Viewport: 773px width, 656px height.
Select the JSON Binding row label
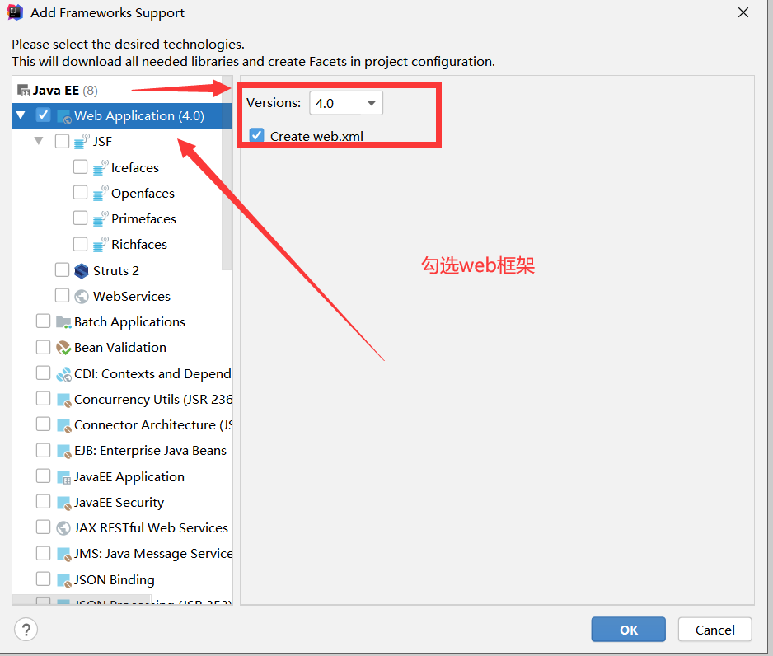(x=115, y=579)
